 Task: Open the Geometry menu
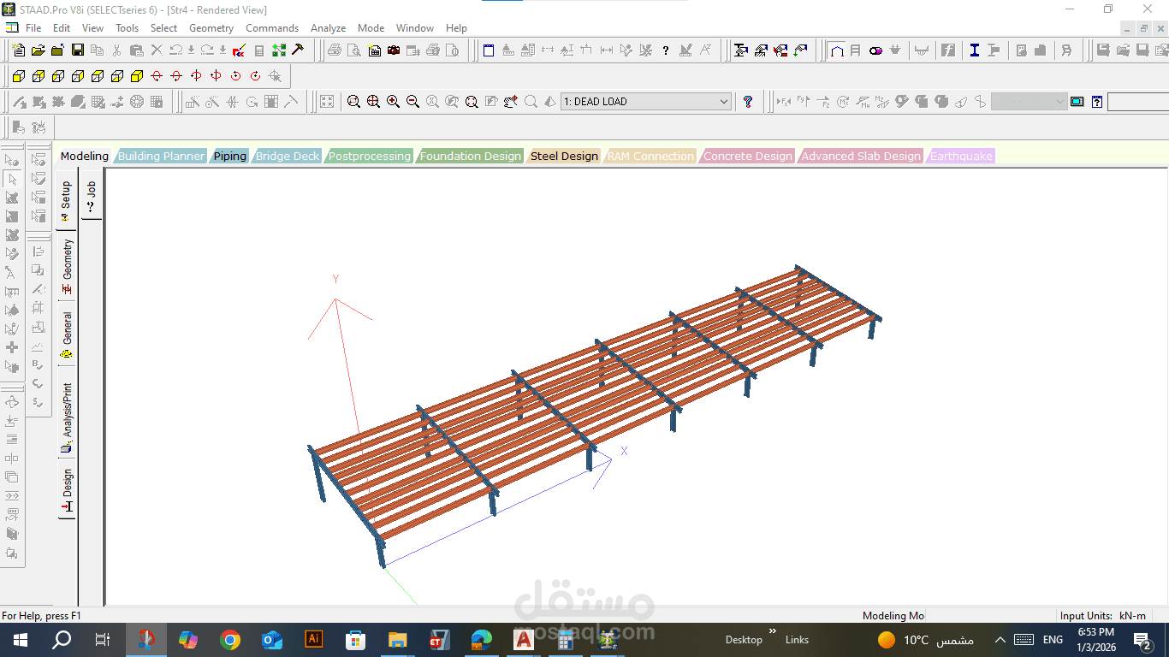point(211,28)
